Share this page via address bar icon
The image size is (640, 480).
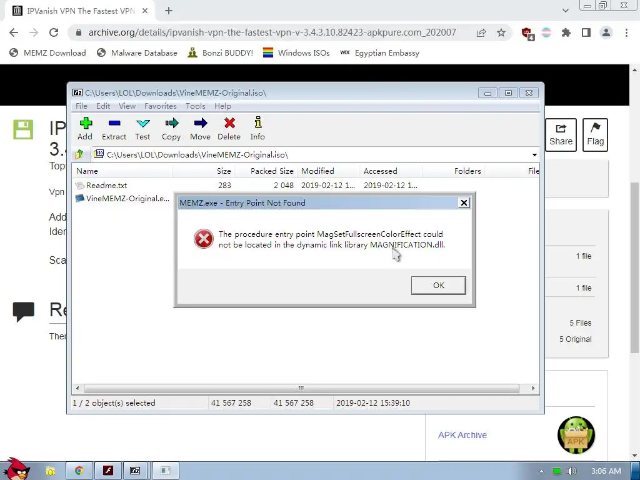pos(481,32)
